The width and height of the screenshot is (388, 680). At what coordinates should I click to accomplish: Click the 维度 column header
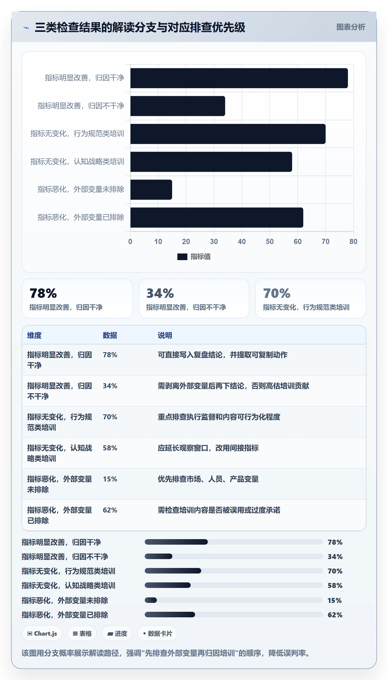34,335
